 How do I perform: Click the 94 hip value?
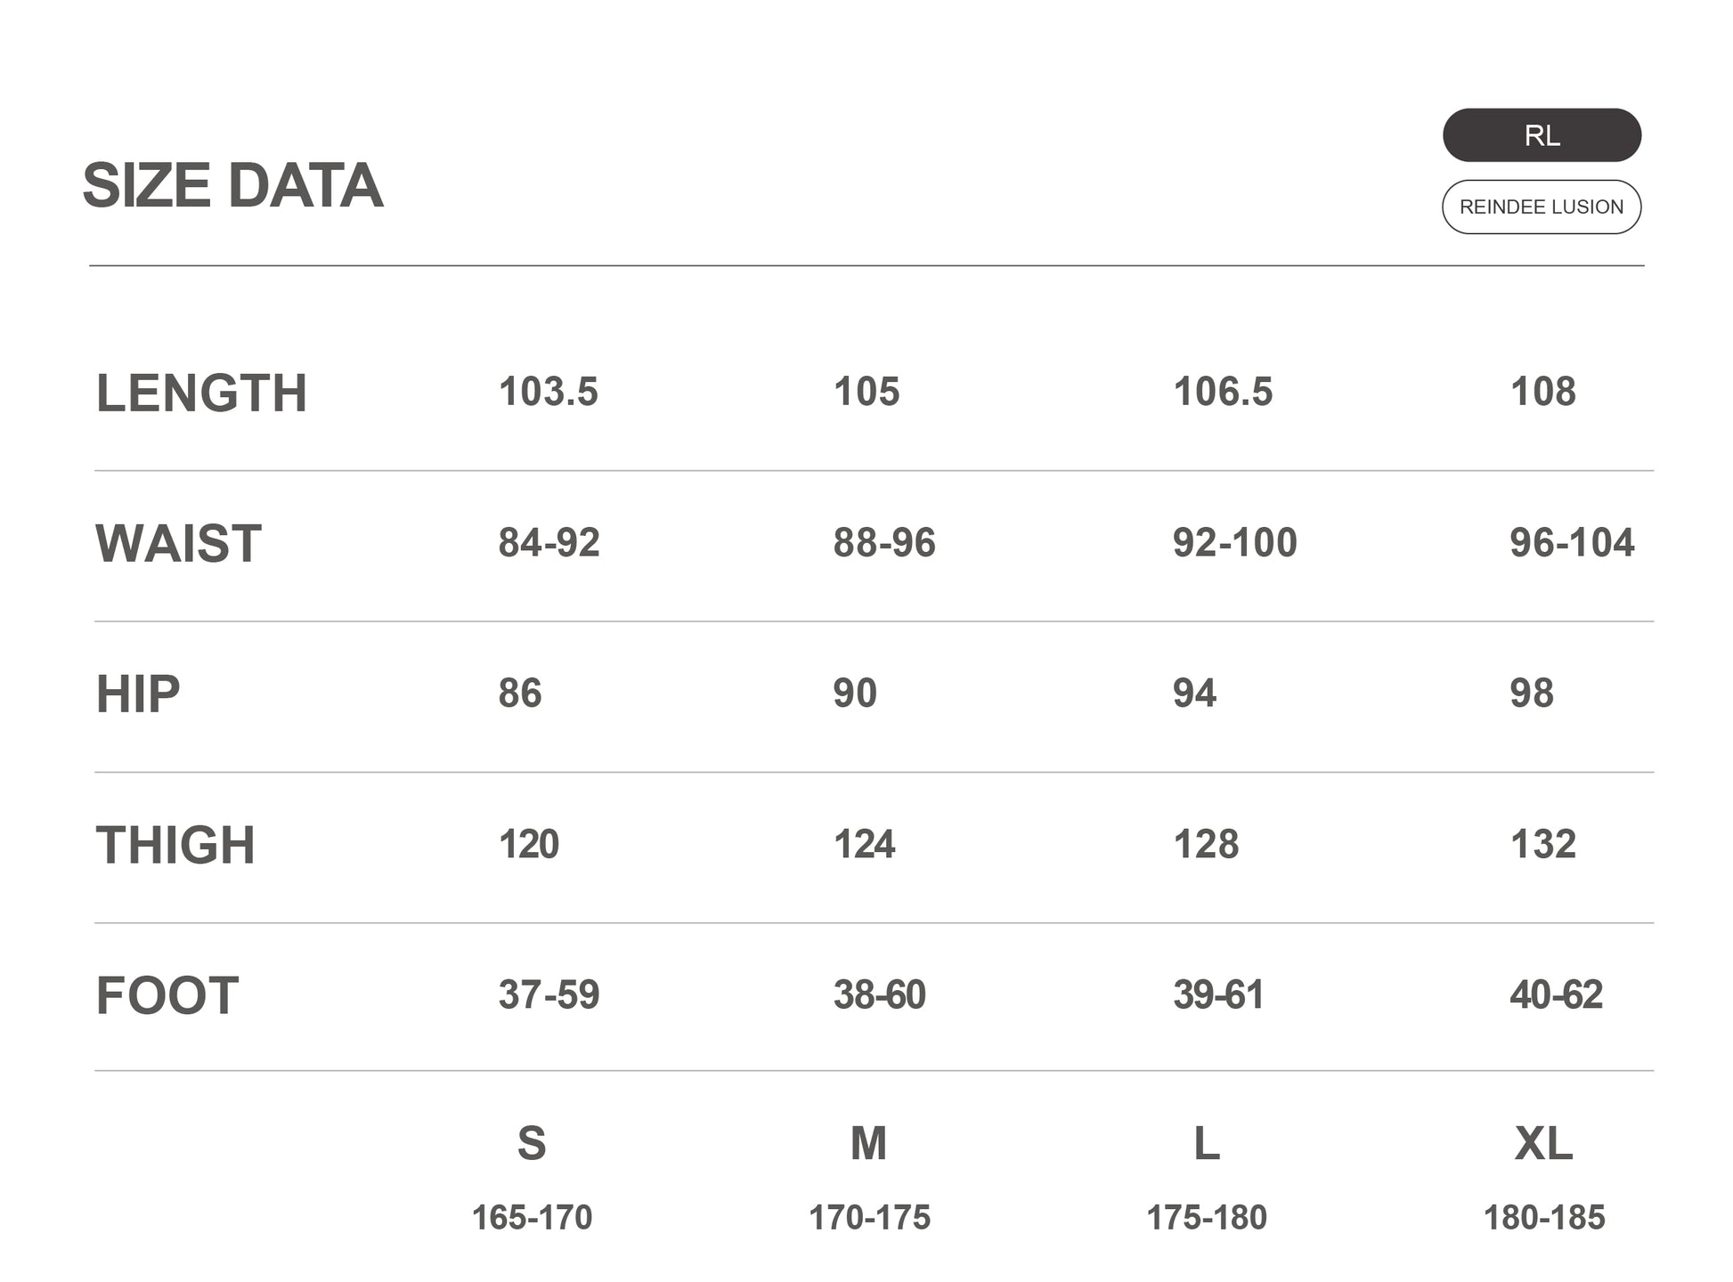[x=1194, y=694]
